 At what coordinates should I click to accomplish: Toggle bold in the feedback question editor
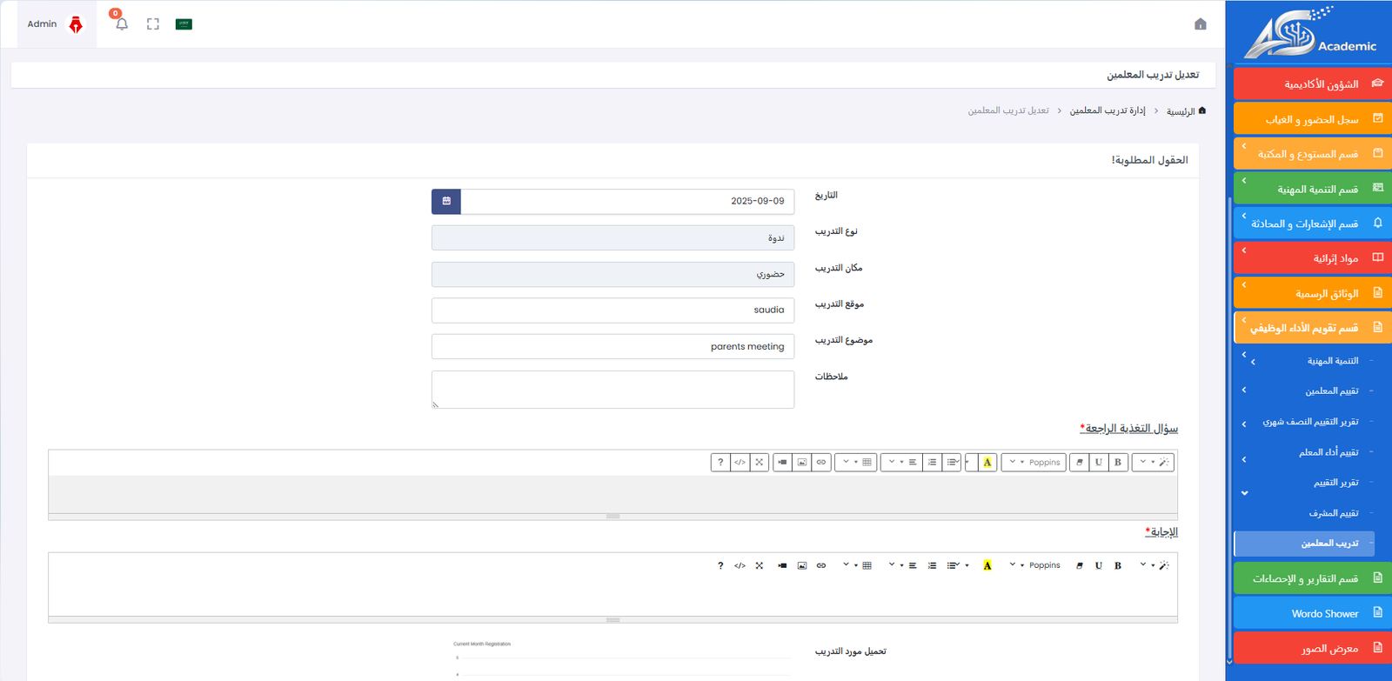[x=1118, y=463]
